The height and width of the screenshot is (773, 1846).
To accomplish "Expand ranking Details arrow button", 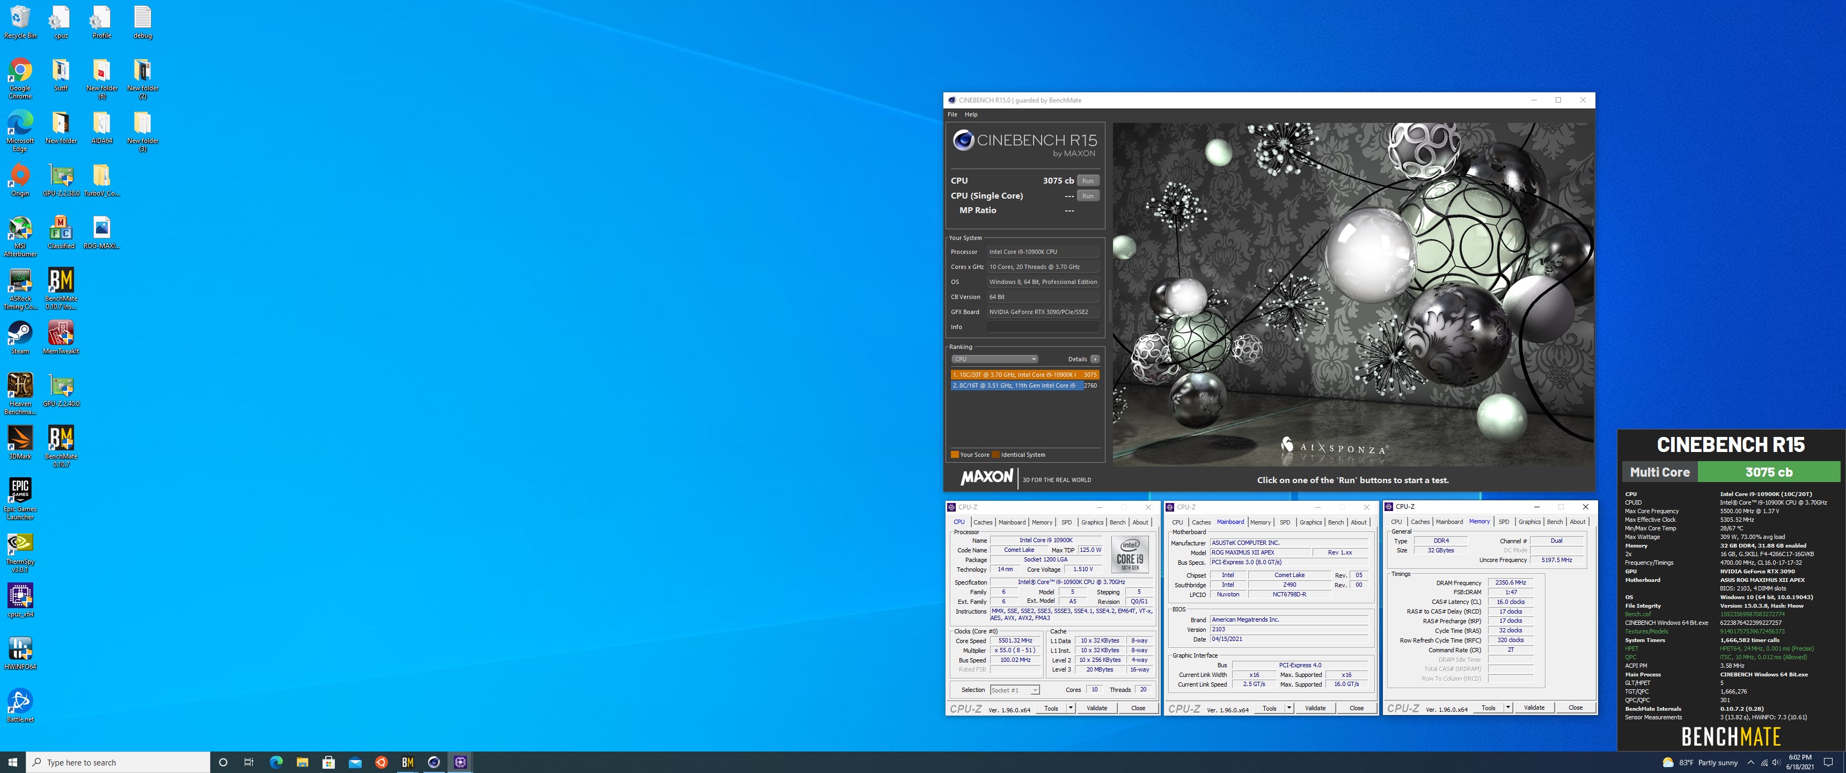I will click(x=1095, y=359).
